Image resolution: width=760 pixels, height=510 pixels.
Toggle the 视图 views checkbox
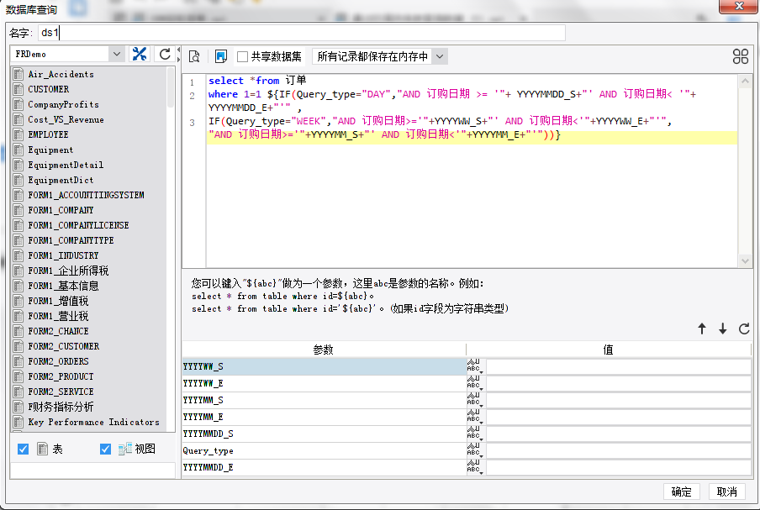coord(105,449)
